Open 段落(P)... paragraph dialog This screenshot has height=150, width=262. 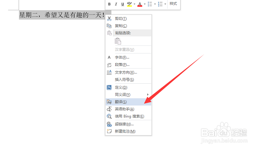pos(128,65)
